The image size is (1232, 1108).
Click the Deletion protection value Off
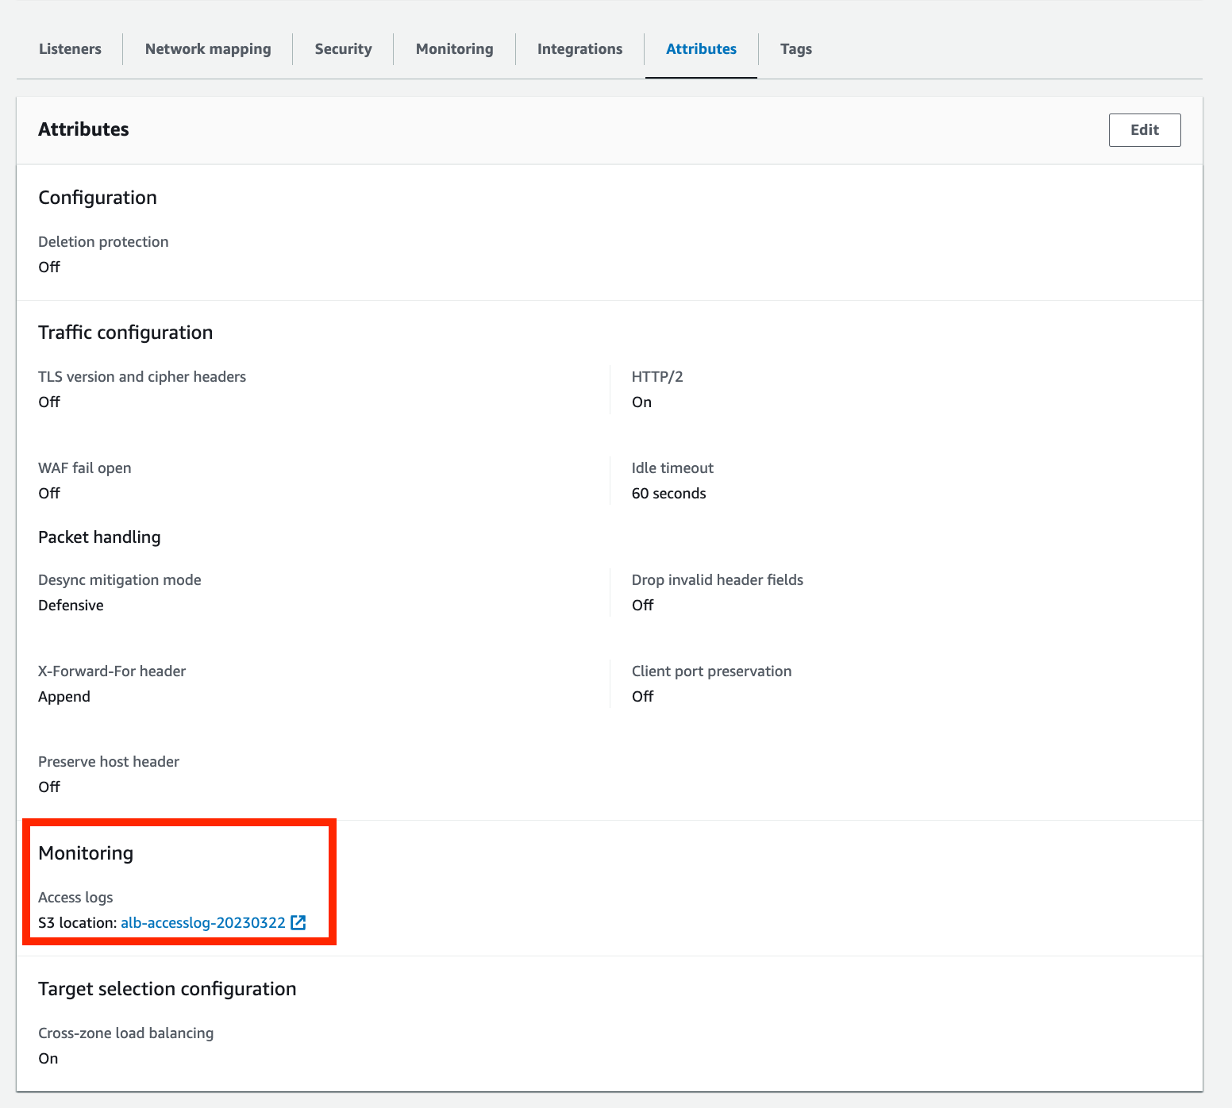(x=48, y=267)
